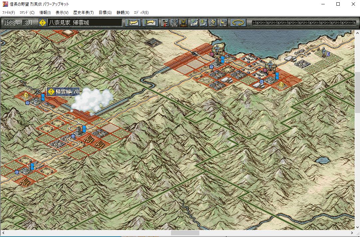
Task: Select the pagoda castle beside the lake
Action: pos(217,61)
